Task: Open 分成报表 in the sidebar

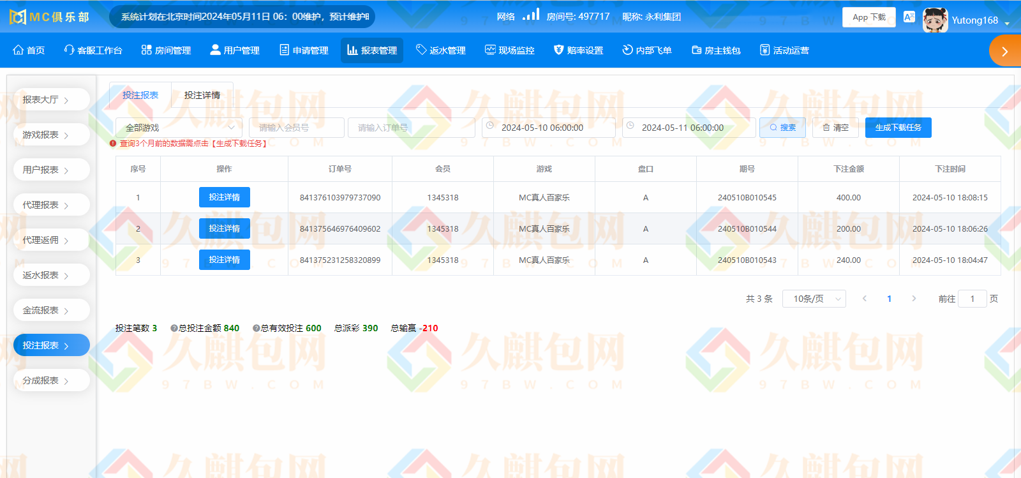Action: (x=51, y=380)
